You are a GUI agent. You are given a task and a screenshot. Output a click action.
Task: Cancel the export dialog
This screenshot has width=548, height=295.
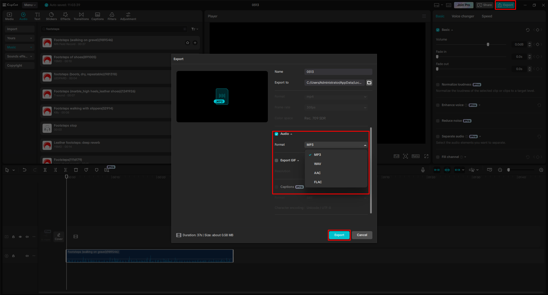tap(362, 235)
